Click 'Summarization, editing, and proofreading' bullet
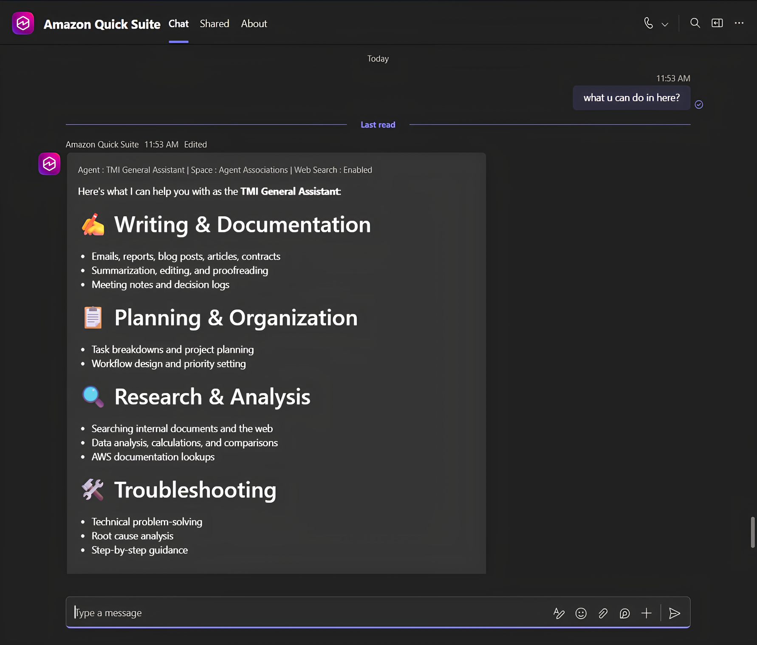Image resolution: width=757 pixels, height=645 pixels. pos(180,270)
